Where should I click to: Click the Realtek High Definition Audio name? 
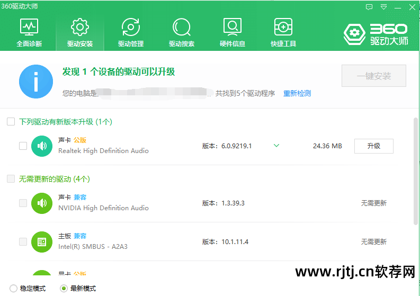(x=103, y=151)
